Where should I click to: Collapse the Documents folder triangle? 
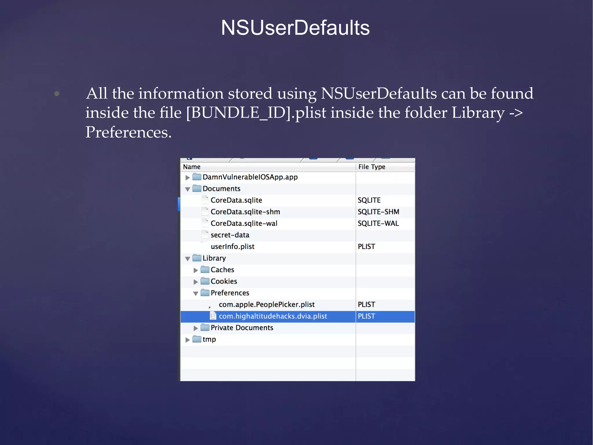(x=187, y=189)
